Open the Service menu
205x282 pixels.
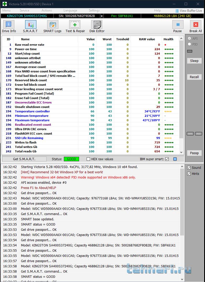click(24, 10)
